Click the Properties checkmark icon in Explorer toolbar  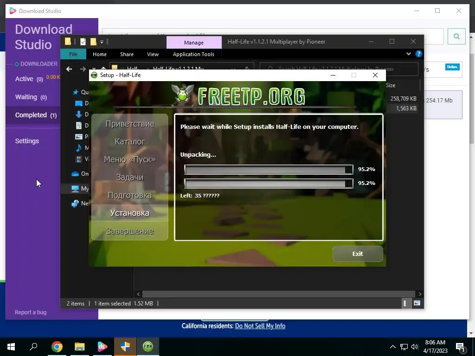coord(83,41)
